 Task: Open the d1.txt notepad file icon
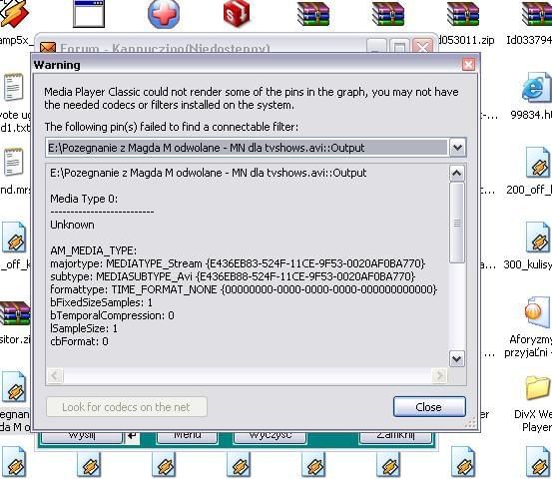[13, 87]
